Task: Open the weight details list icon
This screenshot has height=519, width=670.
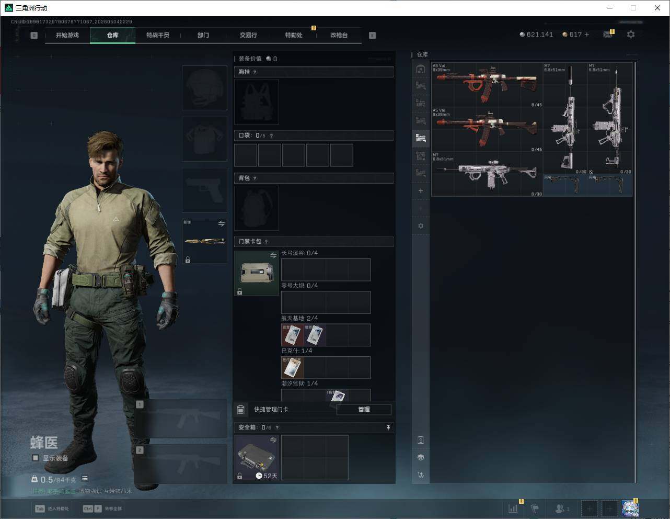Action: click(x=85, y=479)
